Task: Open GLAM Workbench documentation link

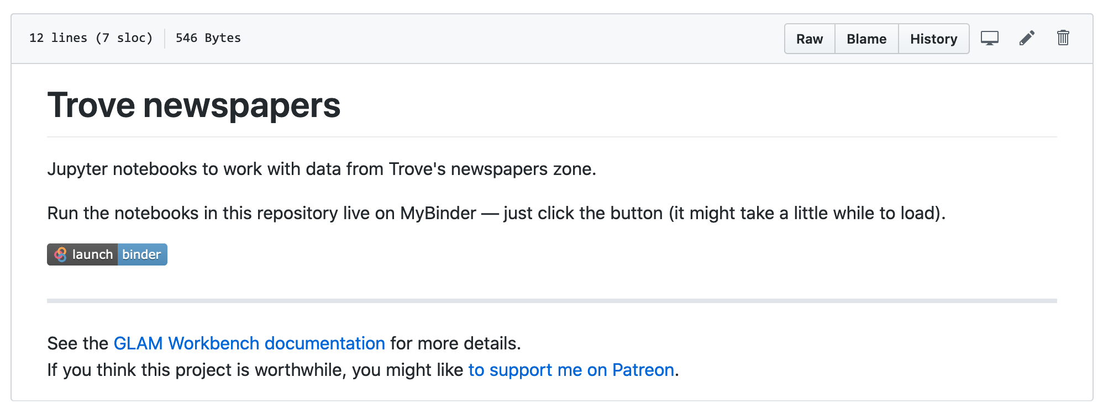Action: tap(249, 343)
